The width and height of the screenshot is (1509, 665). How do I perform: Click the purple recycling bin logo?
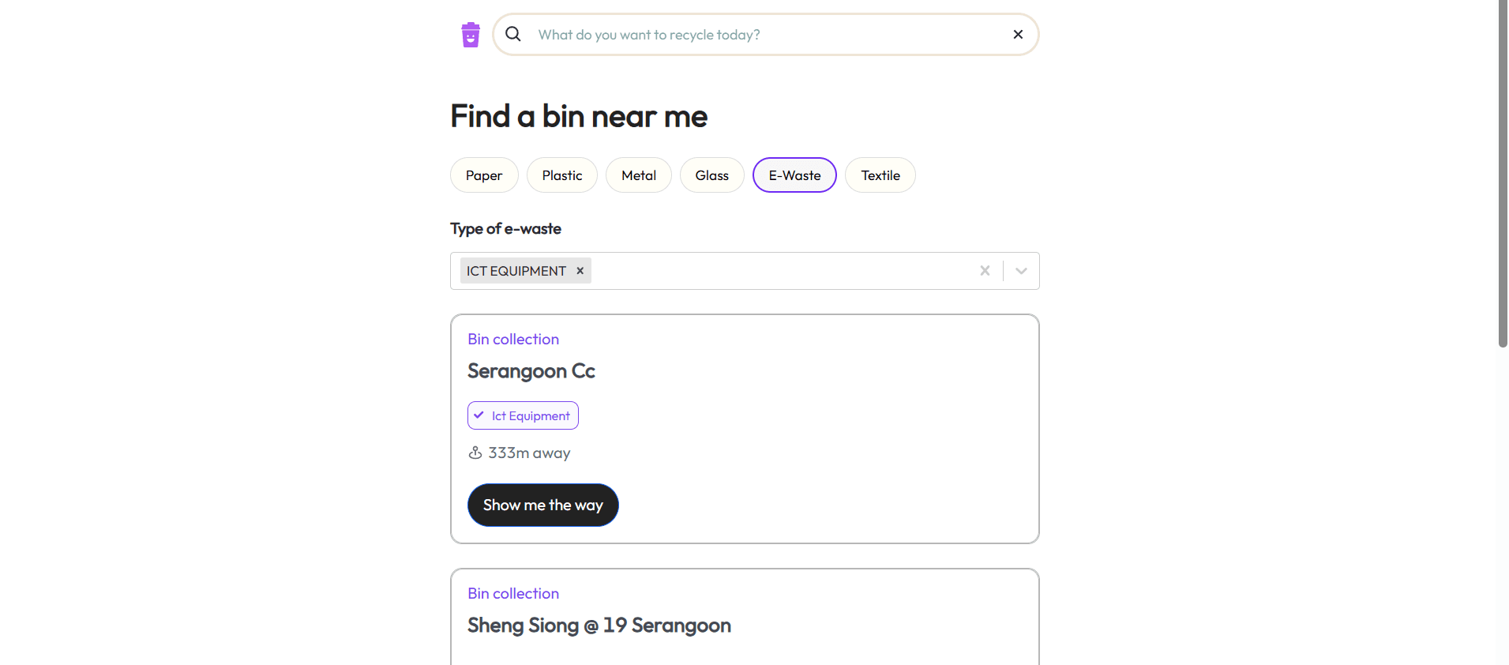pyautogui.click(x=471, y=35)
